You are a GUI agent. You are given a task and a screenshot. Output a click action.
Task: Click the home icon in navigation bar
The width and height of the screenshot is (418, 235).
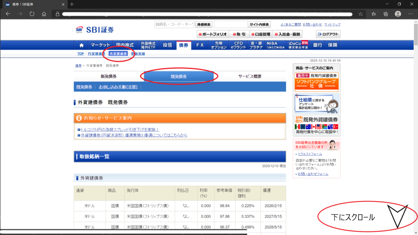coord(81,45)
